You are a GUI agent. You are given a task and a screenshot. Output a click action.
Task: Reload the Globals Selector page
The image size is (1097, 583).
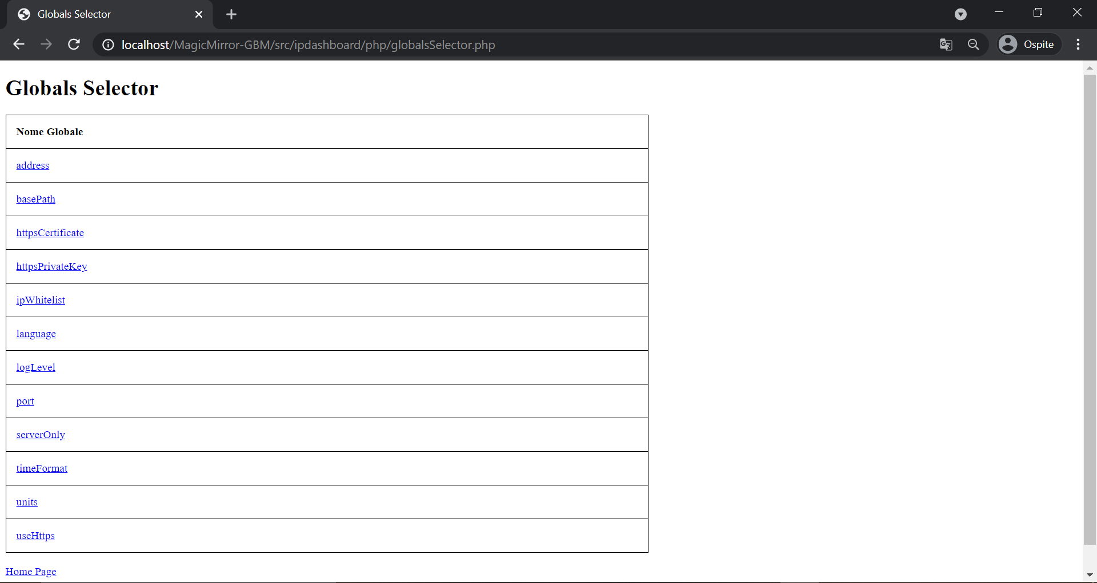click(74, 44)
